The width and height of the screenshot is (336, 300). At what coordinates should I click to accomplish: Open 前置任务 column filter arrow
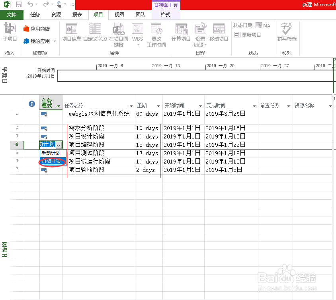[x=289, y=106]
